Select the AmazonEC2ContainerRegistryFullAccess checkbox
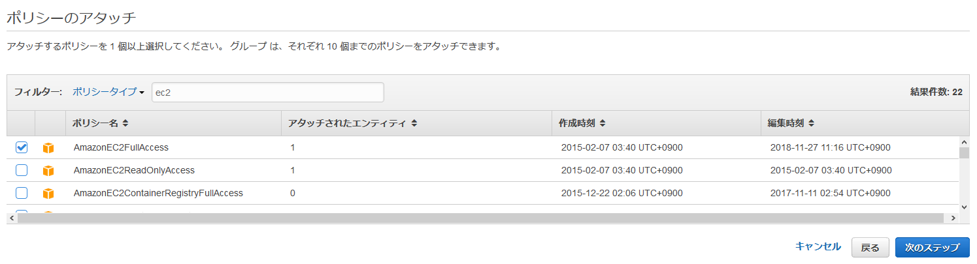 pos(22,194)
